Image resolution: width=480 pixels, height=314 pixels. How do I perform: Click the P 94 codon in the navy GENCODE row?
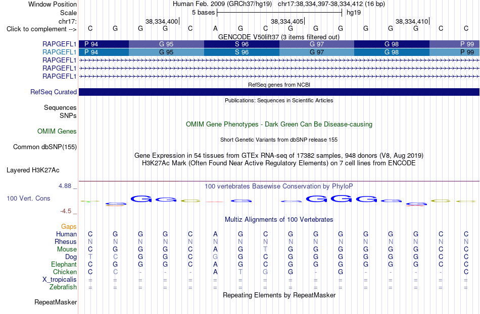pyautogui.click(x=104, y=44)
